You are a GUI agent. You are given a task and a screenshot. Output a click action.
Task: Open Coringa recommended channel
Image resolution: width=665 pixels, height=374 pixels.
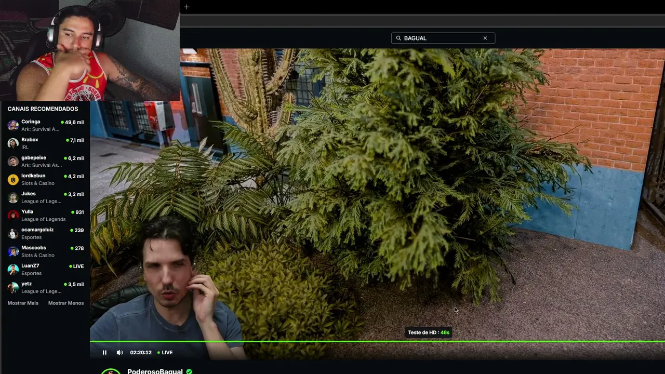click(45, 125)
